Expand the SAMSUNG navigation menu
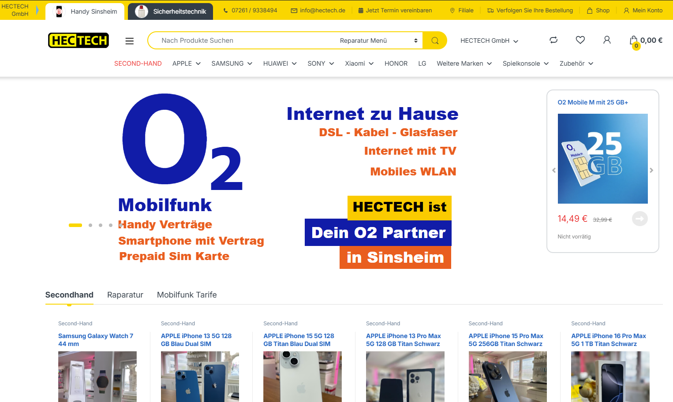The image size is (673, 402). tap(232, 63)
